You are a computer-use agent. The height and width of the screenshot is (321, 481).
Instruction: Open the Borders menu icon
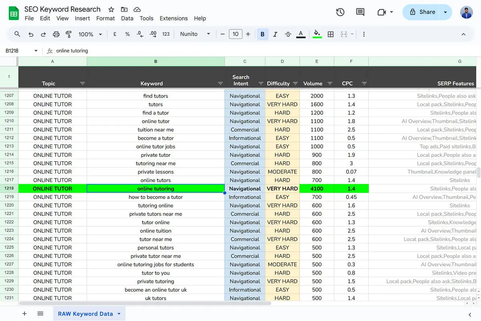[x=331, y=34]
